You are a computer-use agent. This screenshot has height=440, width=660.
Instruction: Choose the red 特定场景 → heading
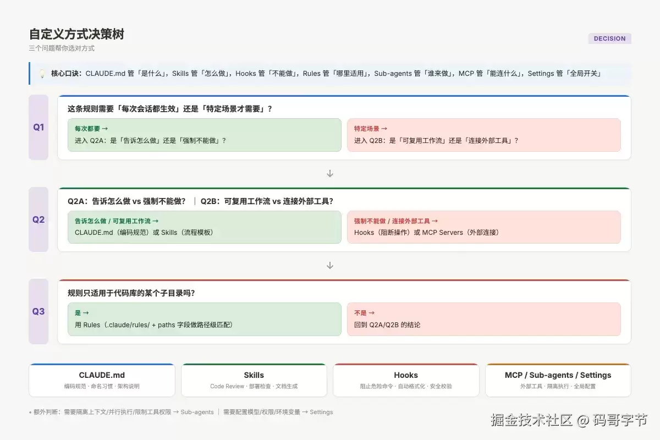pyautogui.click(x=371, y=129)
